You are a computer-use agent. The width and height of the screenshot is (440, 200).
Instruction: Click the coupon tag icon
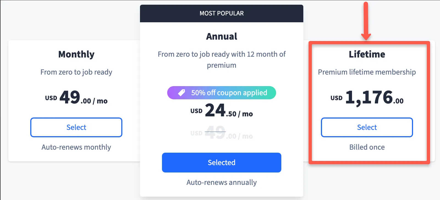(x=181, y=93)
